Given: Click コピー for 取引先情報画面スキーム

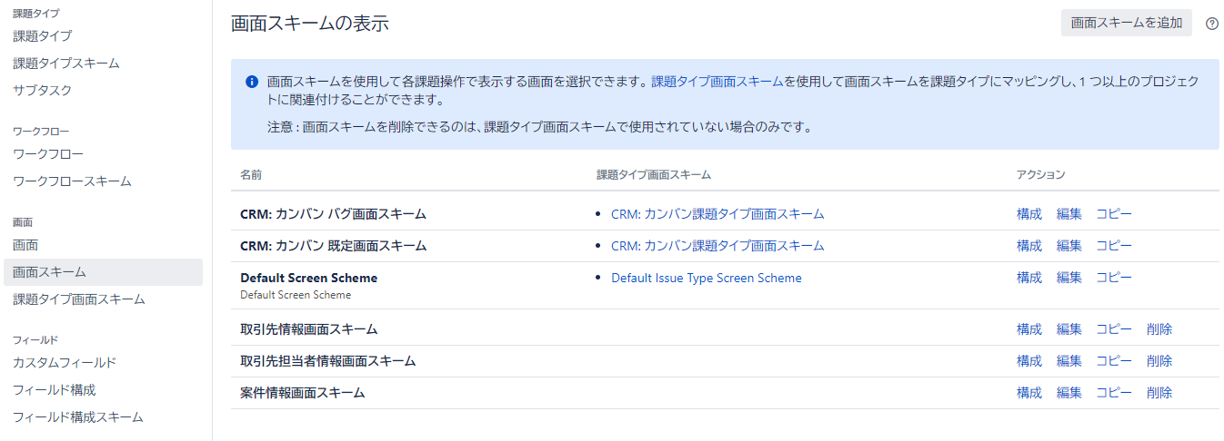Looking at the screenshot, I should coord(1114,329).
